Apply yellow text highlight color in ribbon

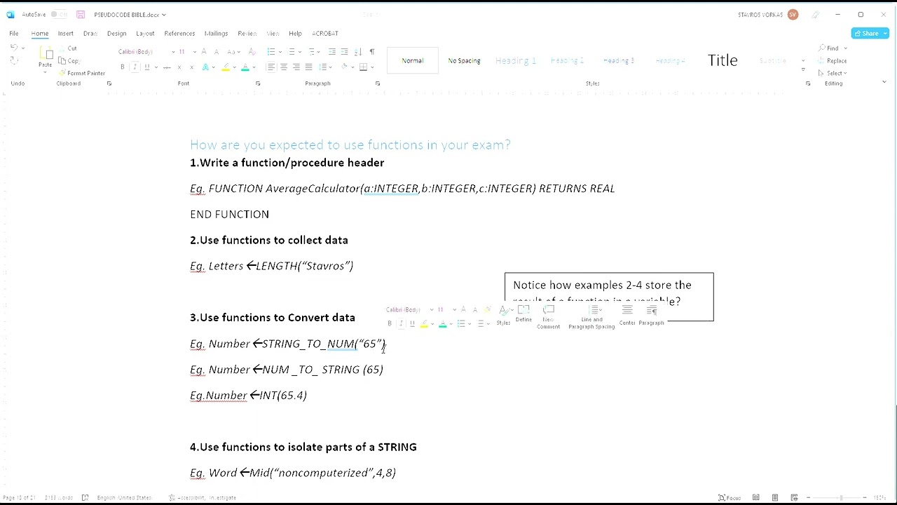(225, 67)
